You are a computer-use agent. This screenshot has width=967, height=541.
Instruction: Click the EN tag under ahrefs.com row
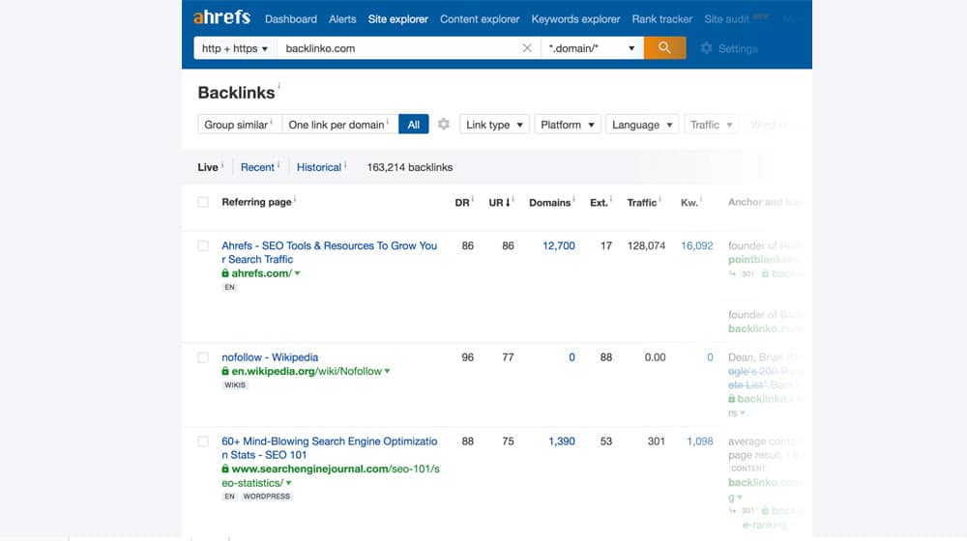tap(229, 287)
